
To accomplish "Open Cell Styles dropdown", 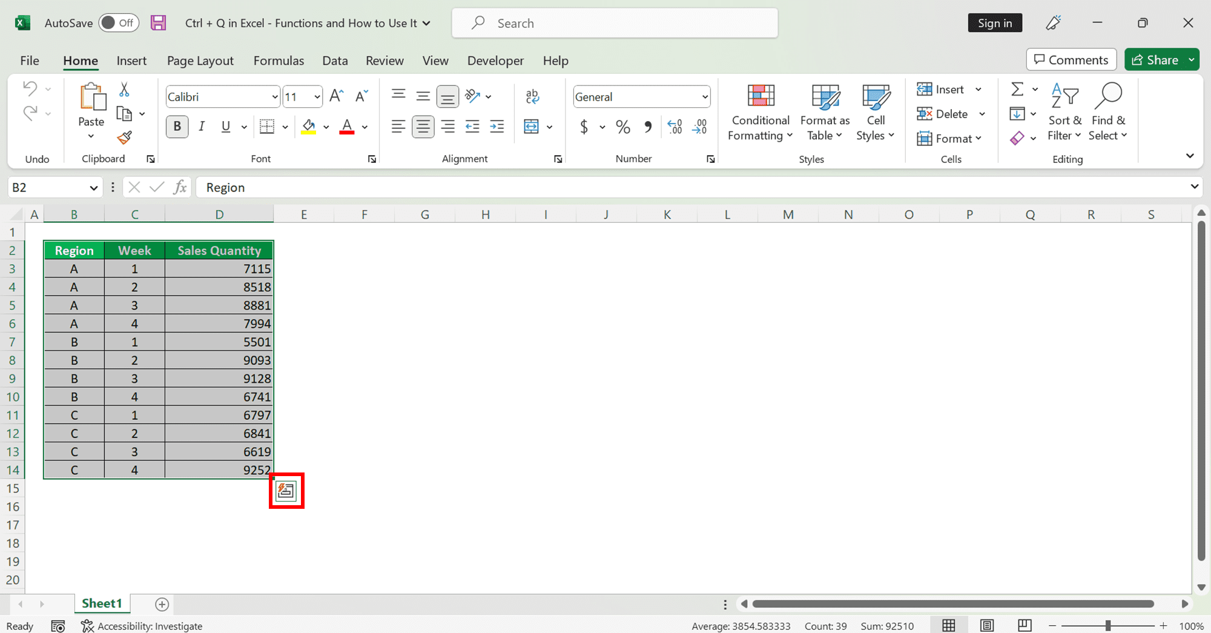I will point(876,113).
